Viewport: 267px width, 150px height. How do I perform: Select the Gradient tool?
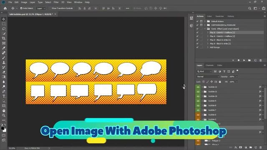pyautogui.click(x=4, y=77)
